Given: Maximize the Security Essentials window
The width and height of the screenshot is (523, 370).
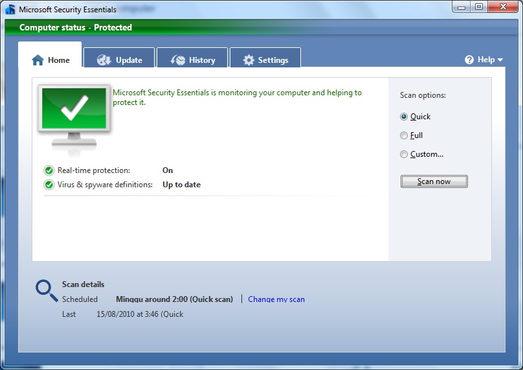Looking at the screenshot, I should 479,6.
